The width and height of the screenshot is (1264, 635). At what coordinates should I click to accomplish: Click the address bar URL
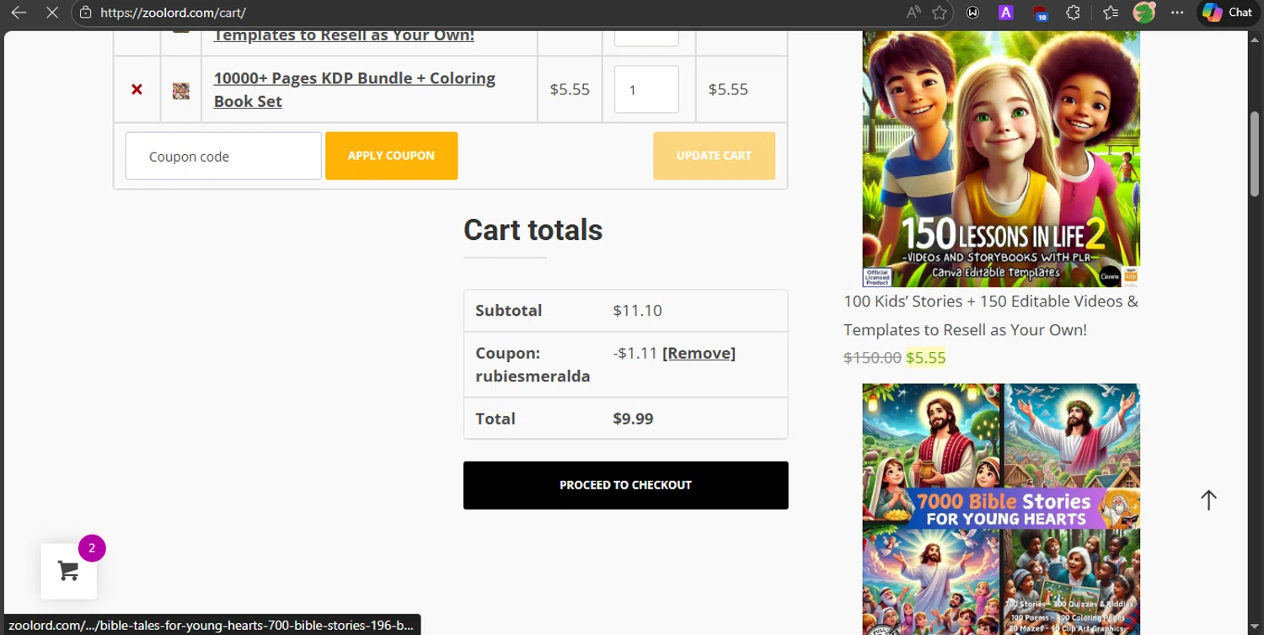[173, 13]
